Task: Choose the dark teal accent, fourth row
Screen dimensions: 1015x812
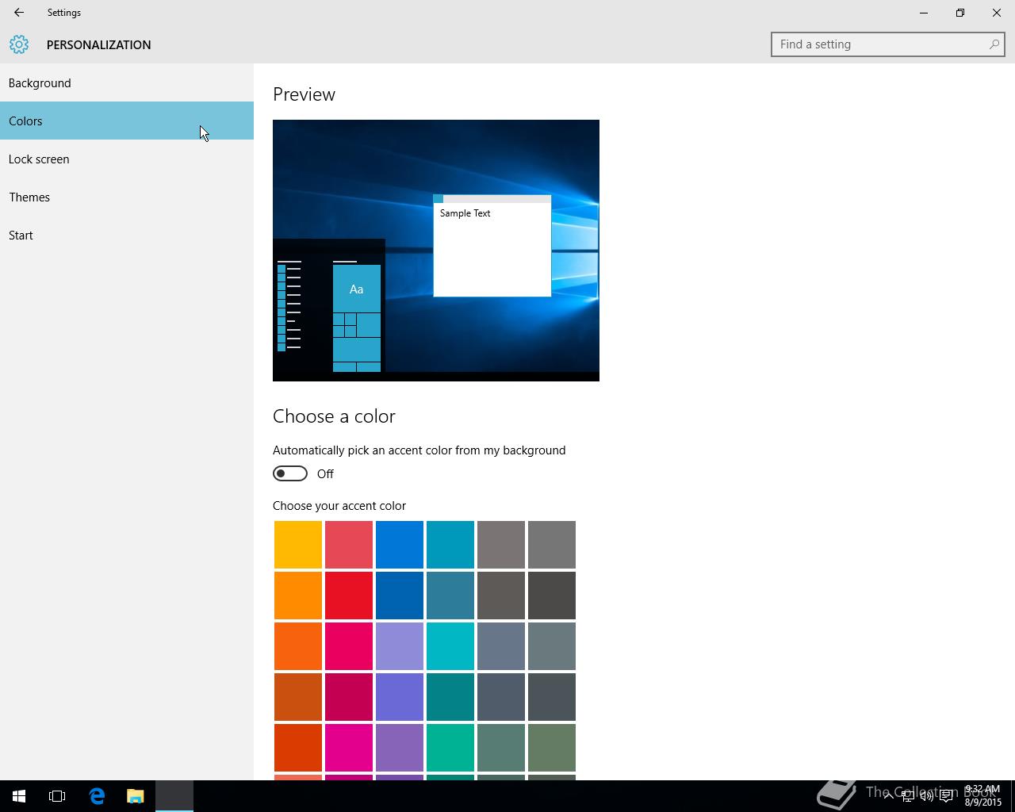Action: [x=450, y=697]
